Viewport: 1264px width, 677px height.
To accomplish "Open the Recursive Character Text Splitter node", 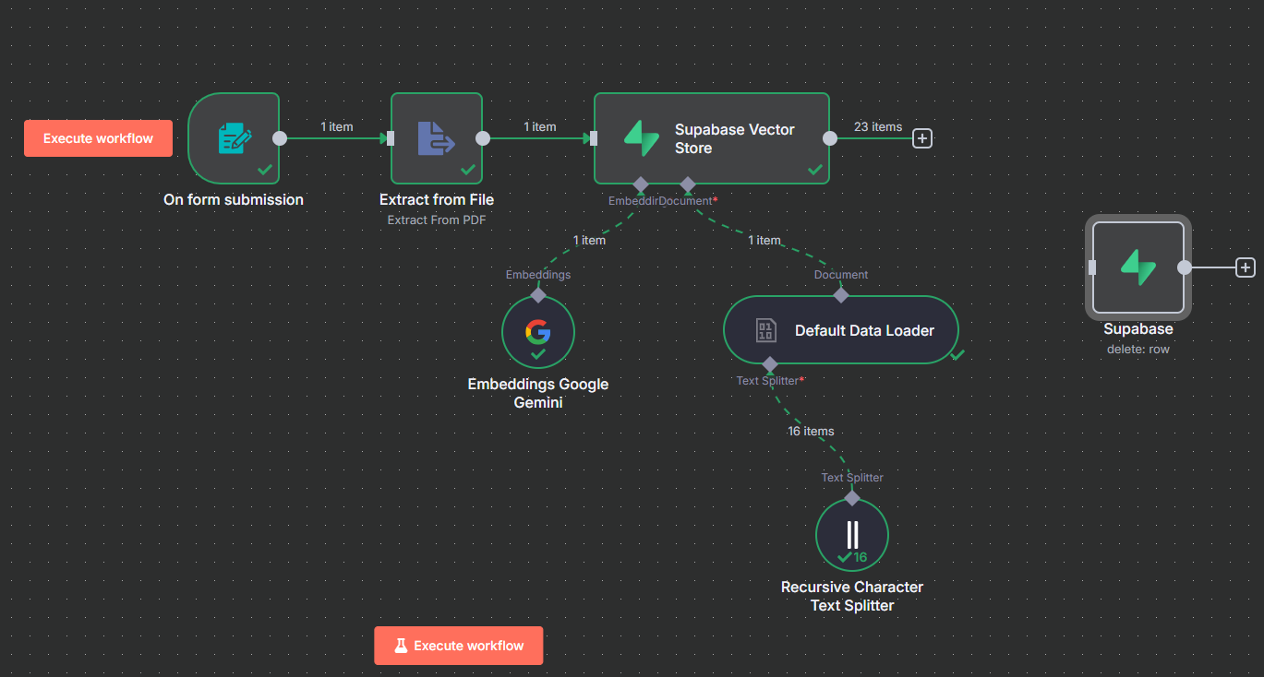I will pos(852,535).
